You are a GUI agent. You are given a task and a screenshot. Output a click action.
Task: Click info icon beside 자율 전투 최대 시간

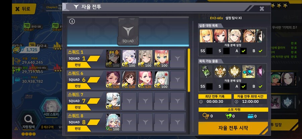(236, 101)
